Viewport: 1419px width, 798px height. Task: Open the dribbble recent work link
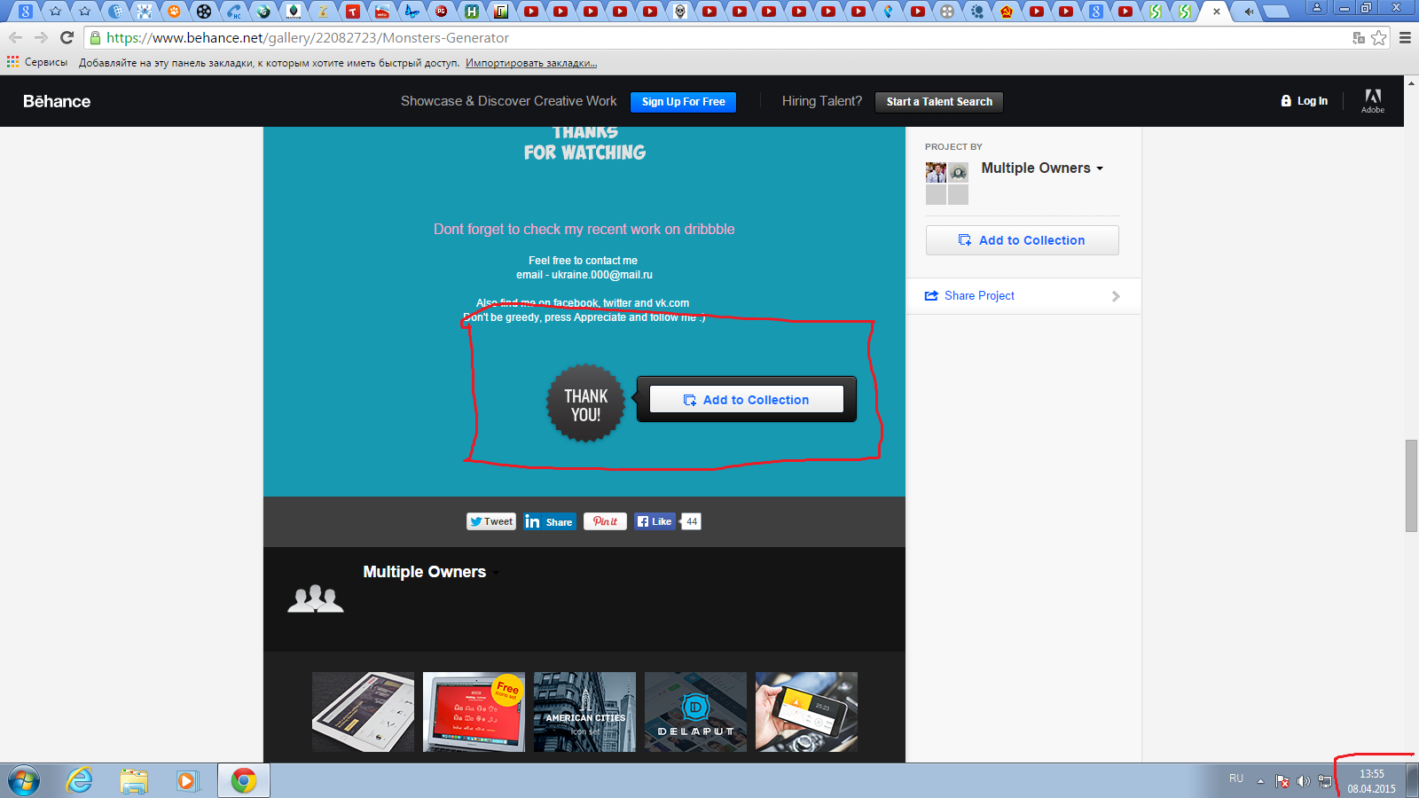pyautogui.click(x=584, y=229)
